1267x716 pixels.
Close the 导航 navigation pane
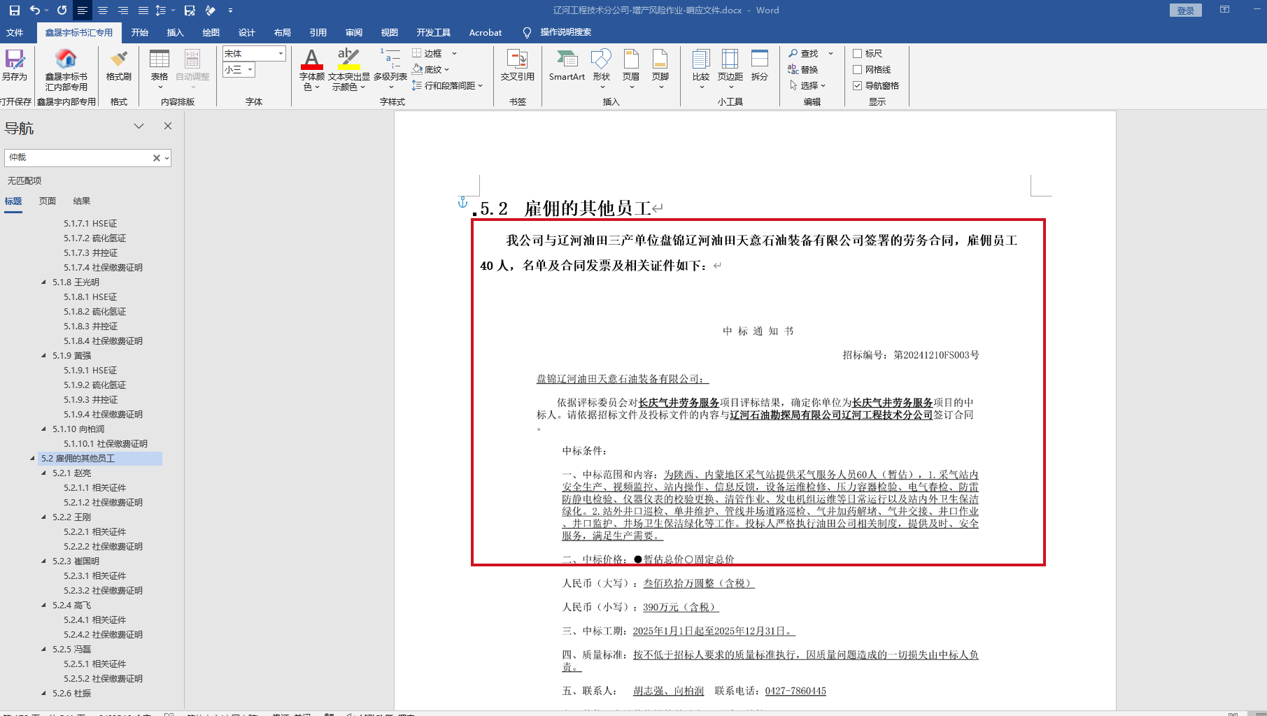point(168,126)
